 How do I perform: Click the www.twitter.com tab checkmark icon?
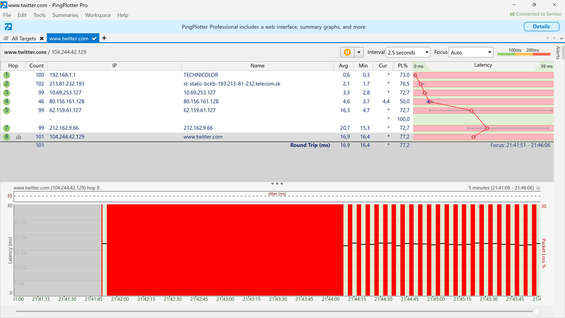coord(94,38)
